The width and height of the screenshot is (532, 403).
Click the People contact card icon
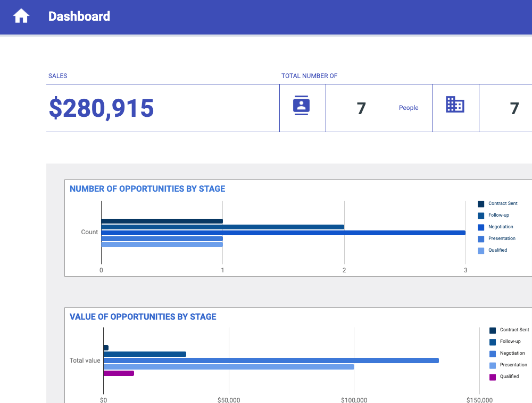click(301, 106)
